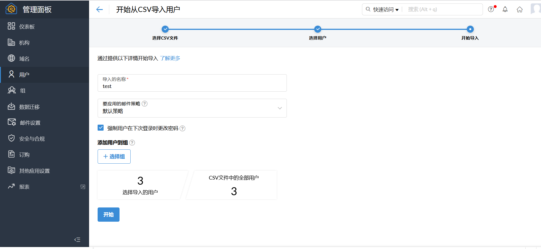Collapse the sidebar navigation panel
The height and width of the screenshot is (249, 541).
point(77,240)
